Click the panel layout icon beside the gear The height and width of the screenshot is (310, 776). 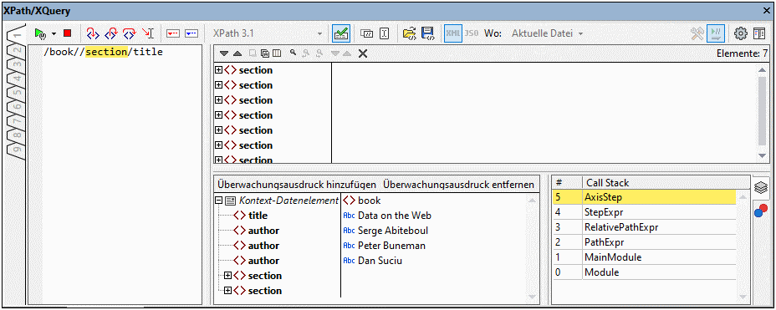coord(759,33)
